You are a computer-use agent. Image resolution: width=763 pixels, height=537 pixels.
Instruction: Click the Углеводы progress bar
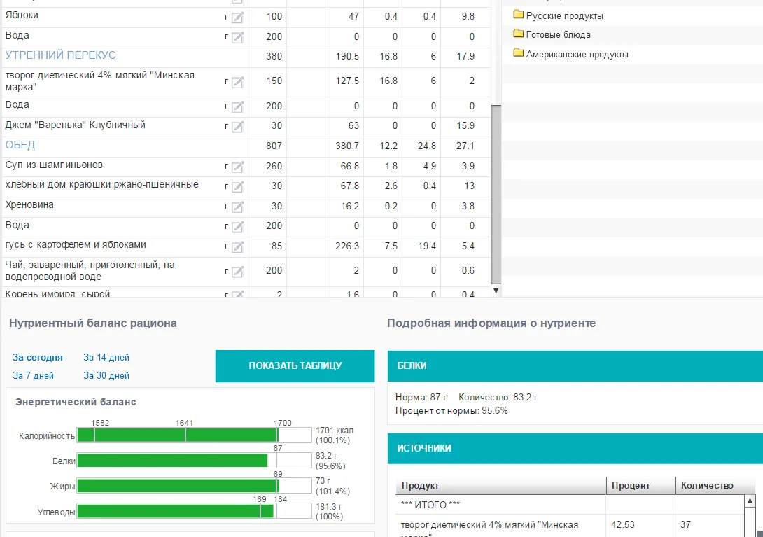tap(194, 511)
